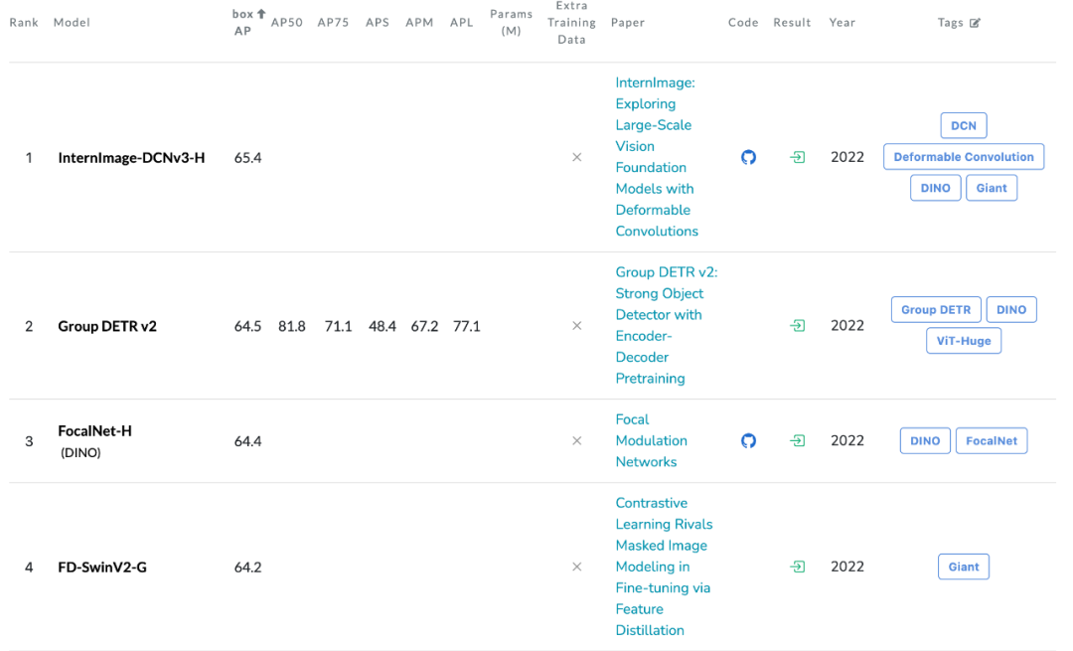1073x651 pixels.
Task: Click the Group DETR tag
Action: 936,309
